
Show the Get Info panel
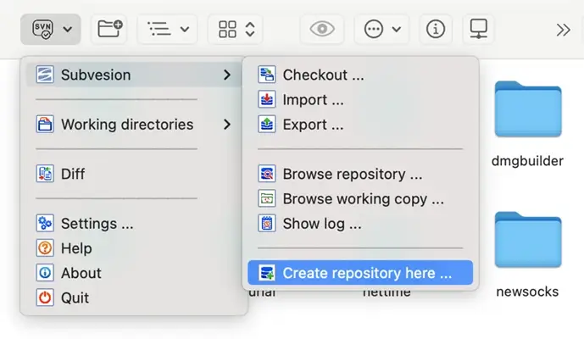(436, 29)
